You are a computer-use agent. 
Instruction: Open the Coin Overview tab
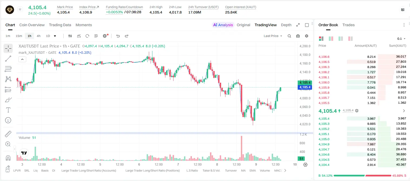pyautogui.click(x=32, y=25)
